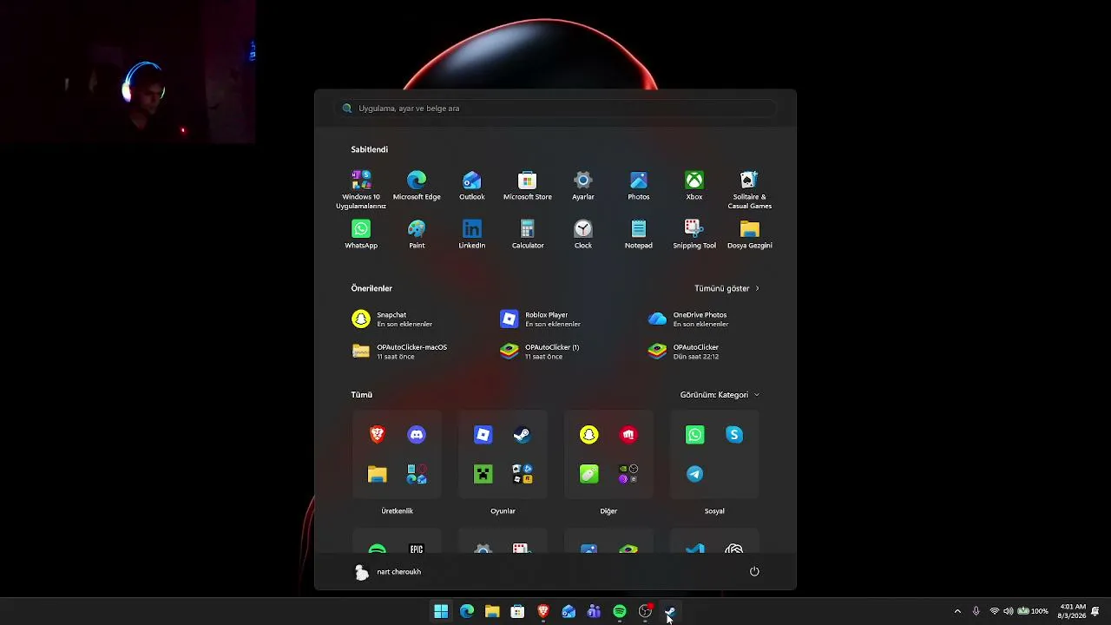Open notification bell in system tray
1111x625 pixels.
click(x=1096, y=611)
